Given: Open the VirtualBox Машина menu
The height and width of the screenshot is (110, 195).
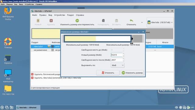Looking at the screenshot, I should 9,4.
